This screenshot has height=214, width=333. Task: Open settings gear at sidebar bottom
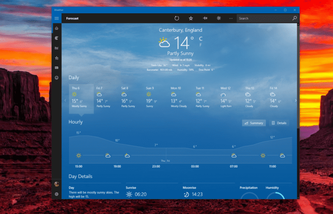[57, 194]
